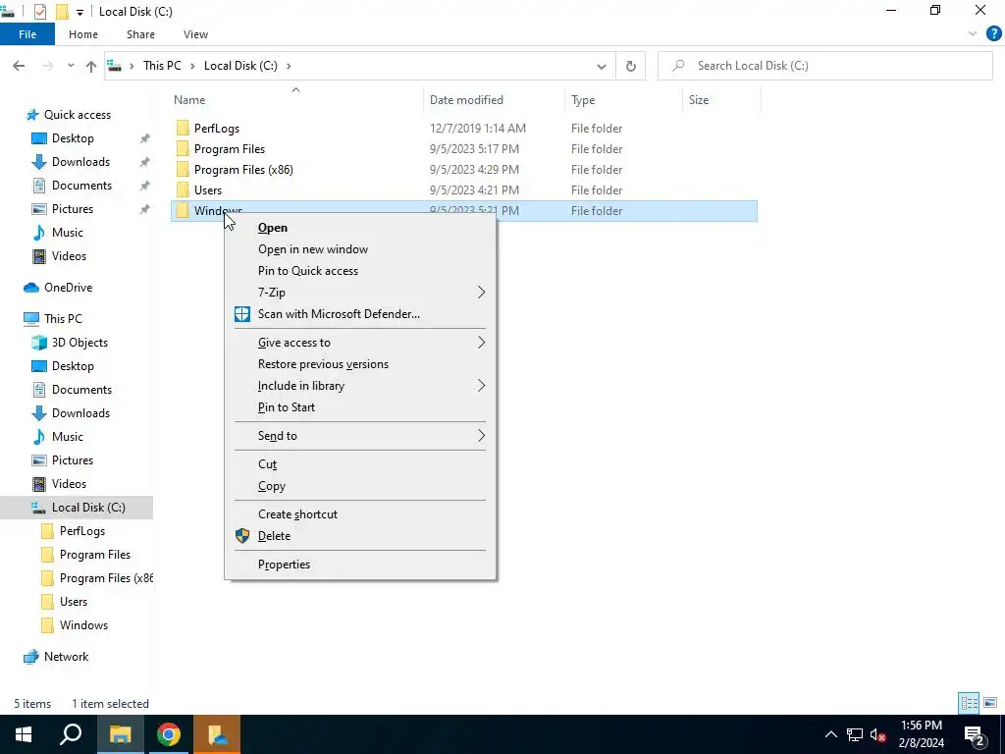The height and width of the screenshot is (754, 1005).
Task: Open Customize Quick Access Toolbar dropdown
Action: [x=79, y=12]
